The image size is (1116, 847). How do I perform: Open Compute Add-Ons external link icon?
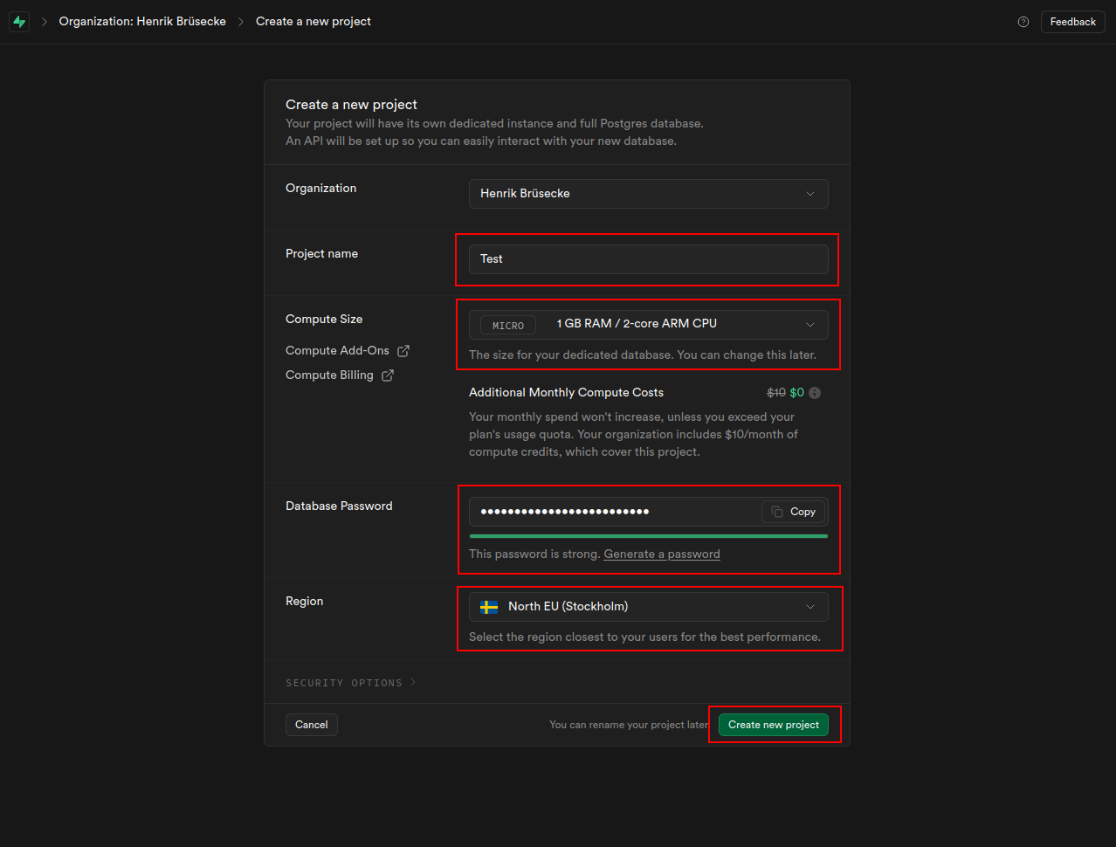[x=403, y=351]
